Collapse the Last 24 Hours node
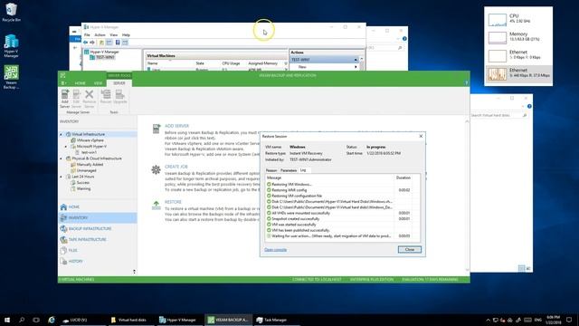The height and width of the screenshot is (326, 579). tap(62, 177)
